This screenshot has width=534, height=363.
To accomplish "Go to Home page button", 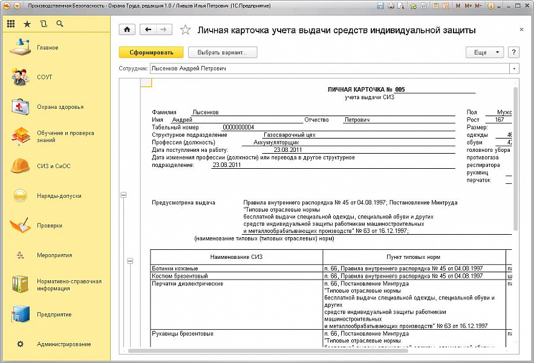I will pyautogui.click(x=127, y=30).
